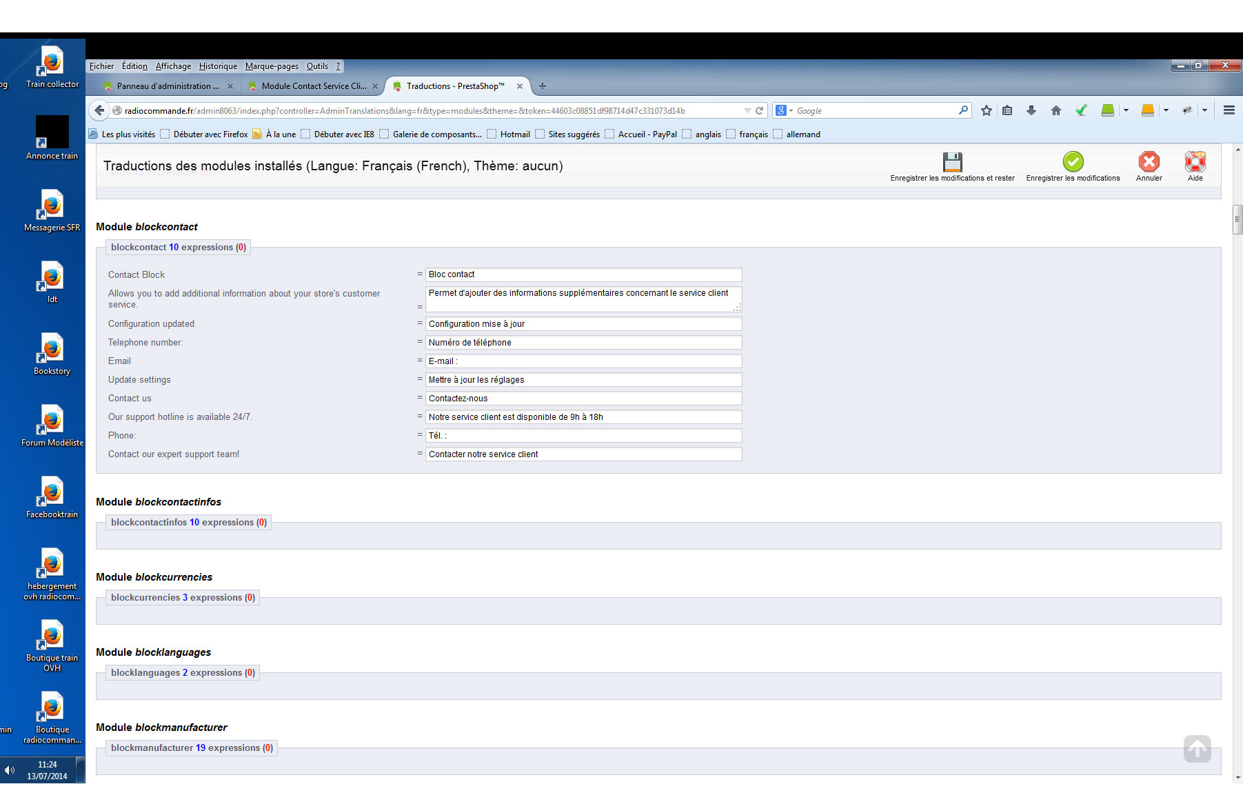This screenshot has width=1243, height=793.
Task: Open the URL bar history dropdown arrow
Action: point(747,110)
